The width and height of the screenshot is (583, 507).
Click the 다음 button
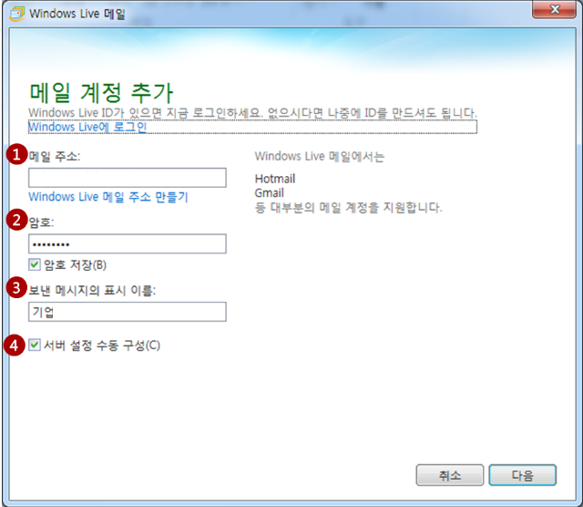click(522, 475)
